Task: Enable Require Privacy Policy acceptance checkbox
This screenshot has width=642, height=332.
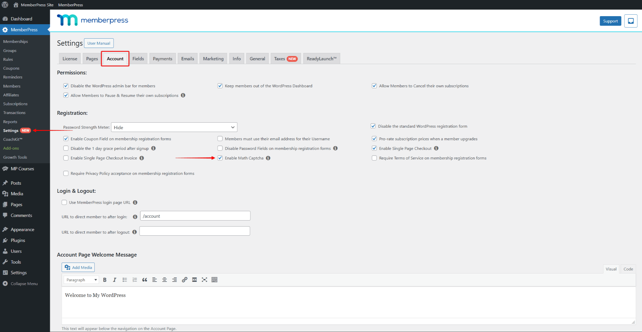Action: [x=66, y=173]
